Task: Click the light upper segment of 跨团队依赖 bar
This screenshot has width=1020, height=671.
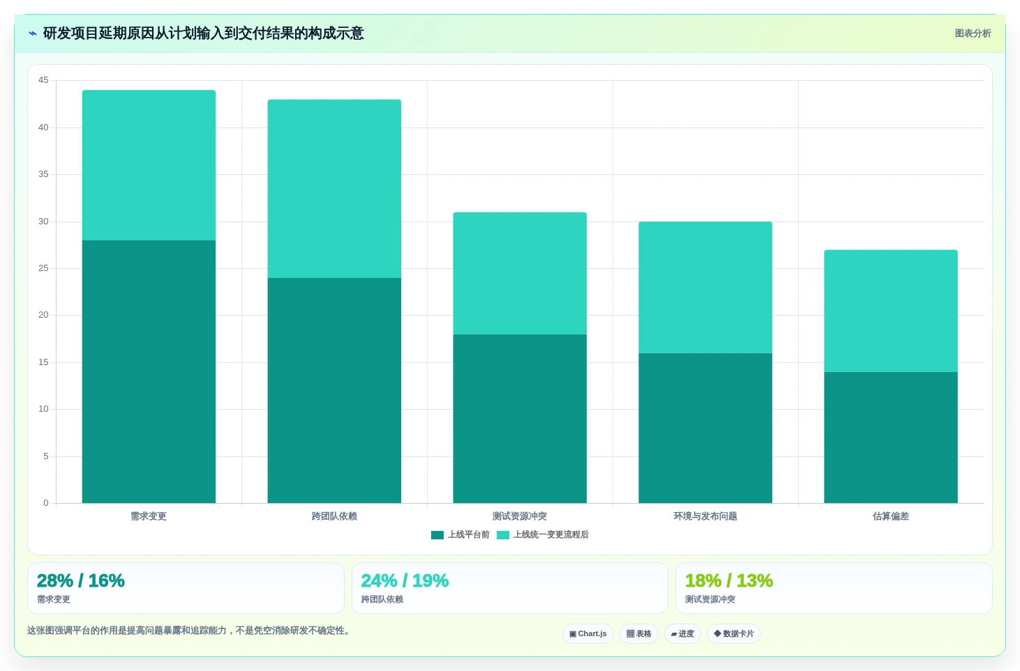Action: pos(334,189)
